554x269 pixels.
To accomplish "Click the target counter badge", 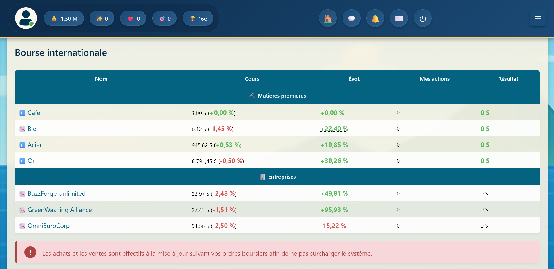I will 164,19.
